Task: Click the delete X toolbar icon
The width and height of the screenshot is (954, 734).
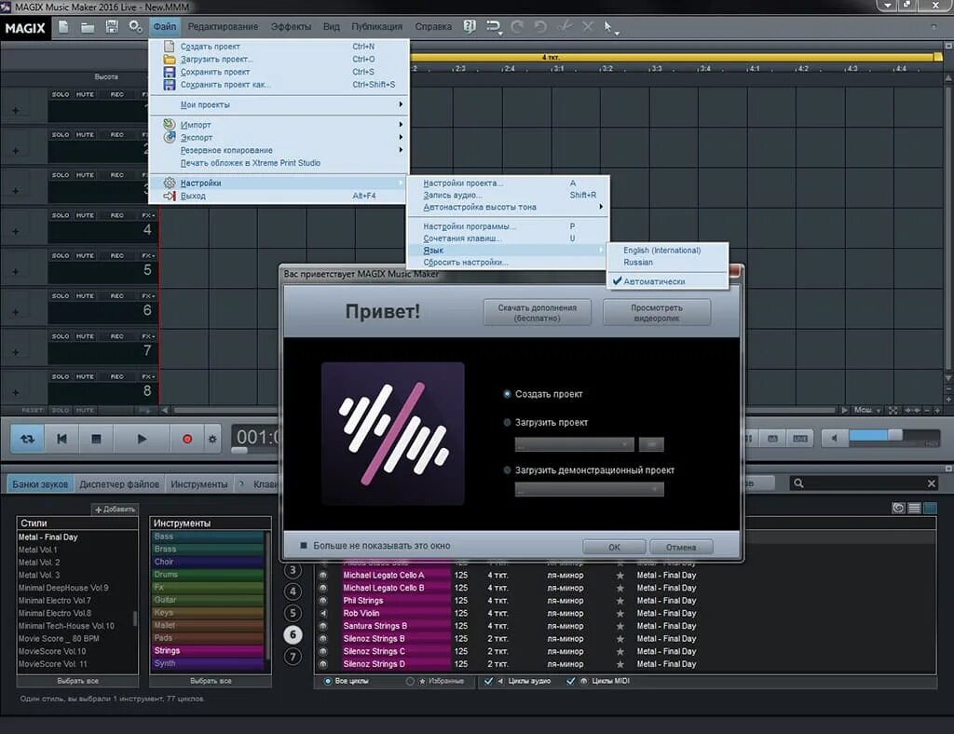Action: click(x=588, y=27)
